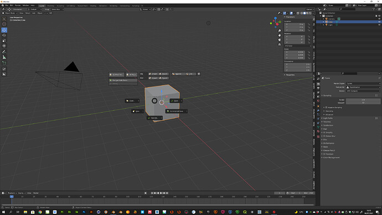Open the Object Mode dropdown
The width and height of the screenshot is (382, 215).
(10, 13)
